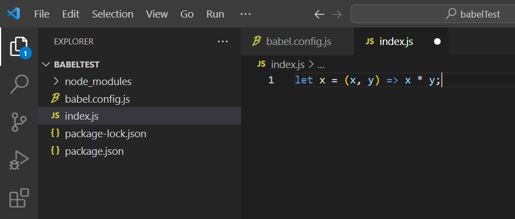Open the Source Control view icon
The height and width of the screenshot is (219, 515).
19,122
